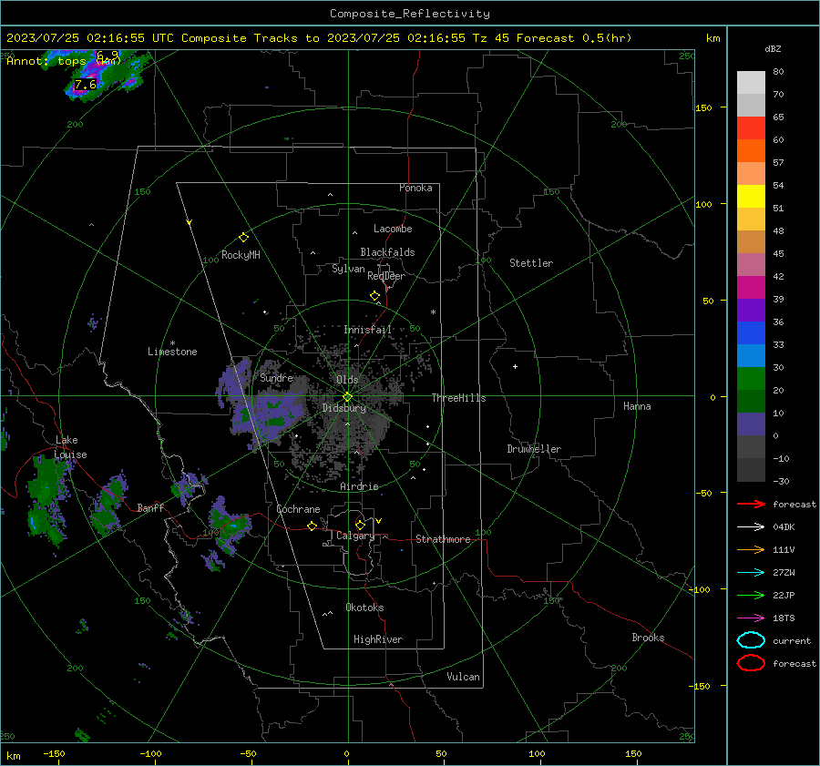
Task: Click the Sundre label
Action: tap(276, 377)
